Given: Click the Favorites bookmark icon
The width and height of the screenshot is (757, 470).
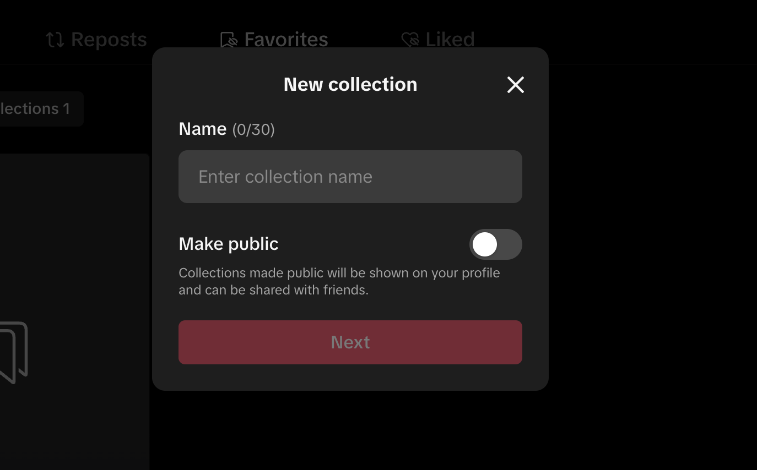Looking at the screenshot, I should 229,40.
